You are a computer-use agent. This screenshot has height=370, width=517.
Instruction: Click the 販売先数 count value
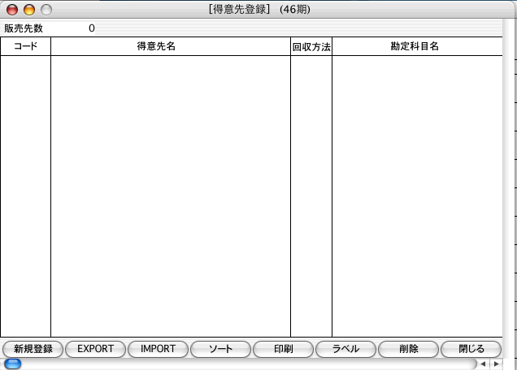[91, 28]
